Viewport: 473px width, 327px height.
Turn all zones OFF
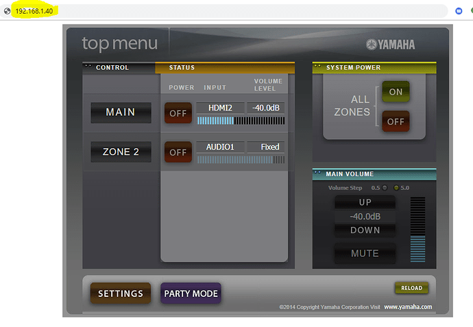(396, 121)
